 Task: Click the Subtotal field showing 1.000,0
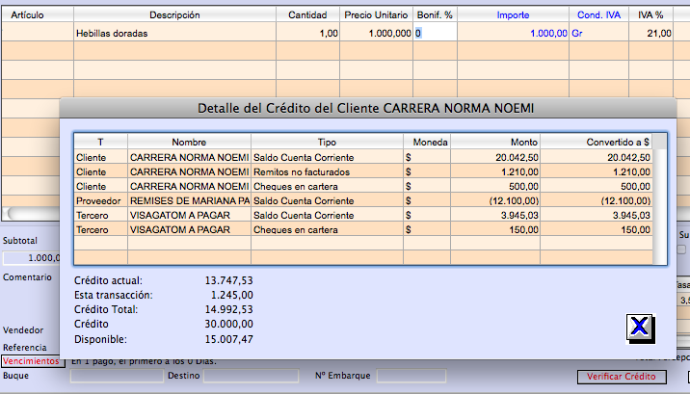click(x=31, y=258)
